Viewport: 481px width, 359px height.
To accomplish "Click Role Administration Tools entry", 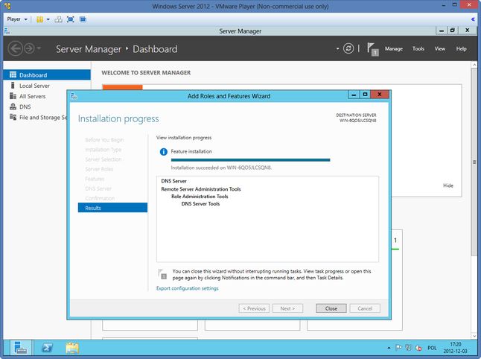I will 200,197.
